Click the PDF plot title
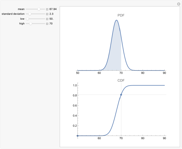 121,15
